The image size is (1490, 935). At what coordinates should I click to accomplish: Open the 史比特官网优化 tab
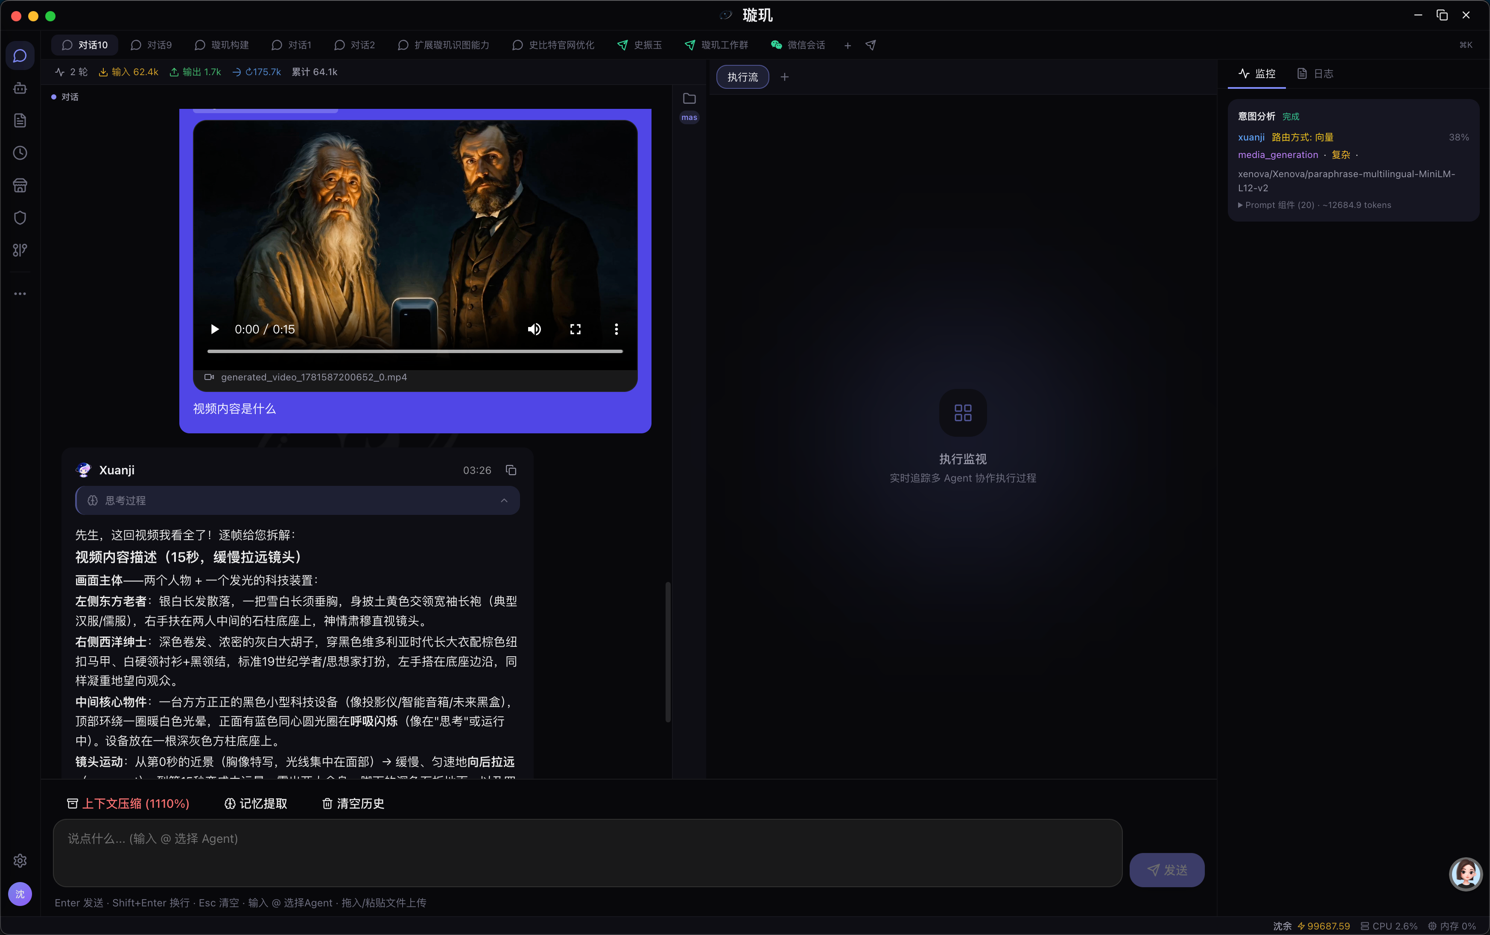click(x=553, y=45)
